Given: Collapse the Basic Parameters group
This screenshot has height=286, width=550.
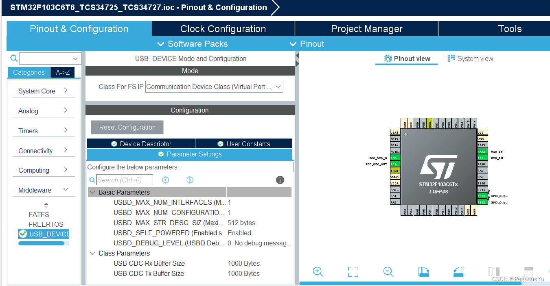Looking at the screenshot, I should (x=92, y=192).
